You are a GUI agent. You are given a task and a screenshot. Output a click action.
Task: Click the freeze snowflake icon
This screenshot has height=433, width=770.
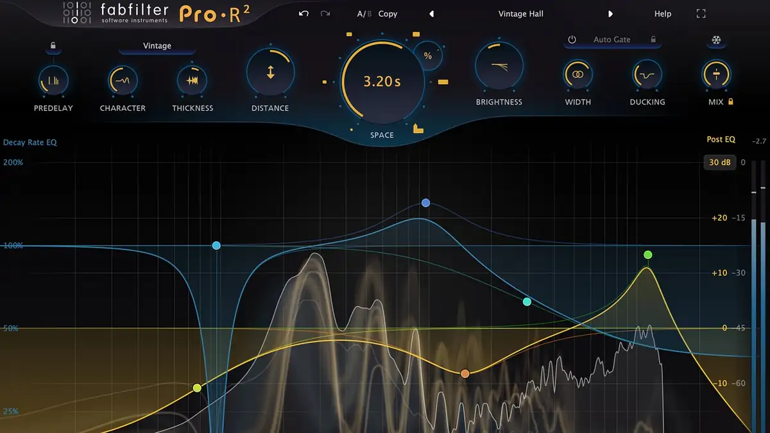pyautogui.click(x=717, y=40)
